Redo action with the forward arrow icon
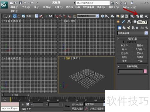The height and width of the screenshot is (112, 150). 31,3
